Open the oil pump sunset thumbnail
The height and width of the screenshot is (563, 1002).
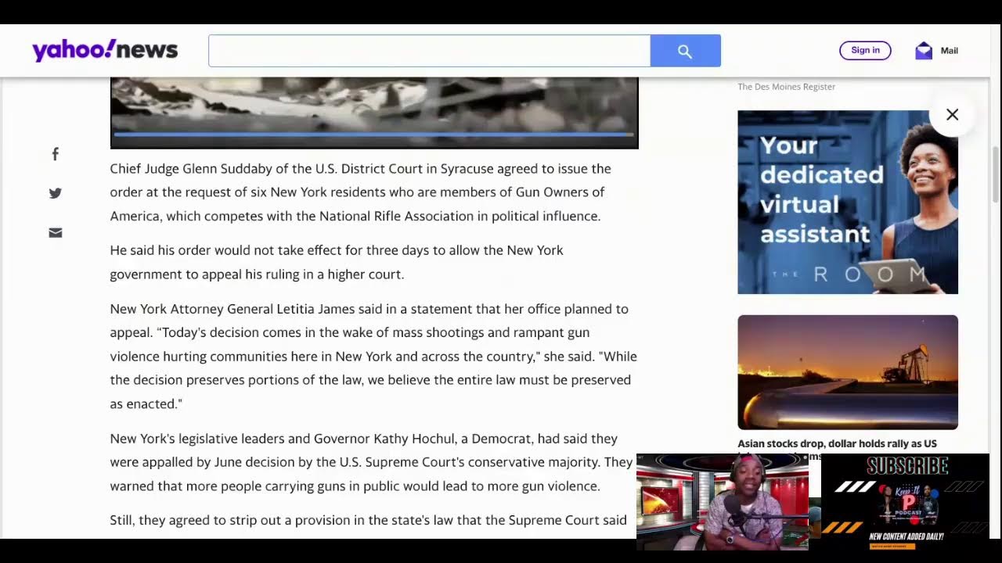click(x=848, y=372)
